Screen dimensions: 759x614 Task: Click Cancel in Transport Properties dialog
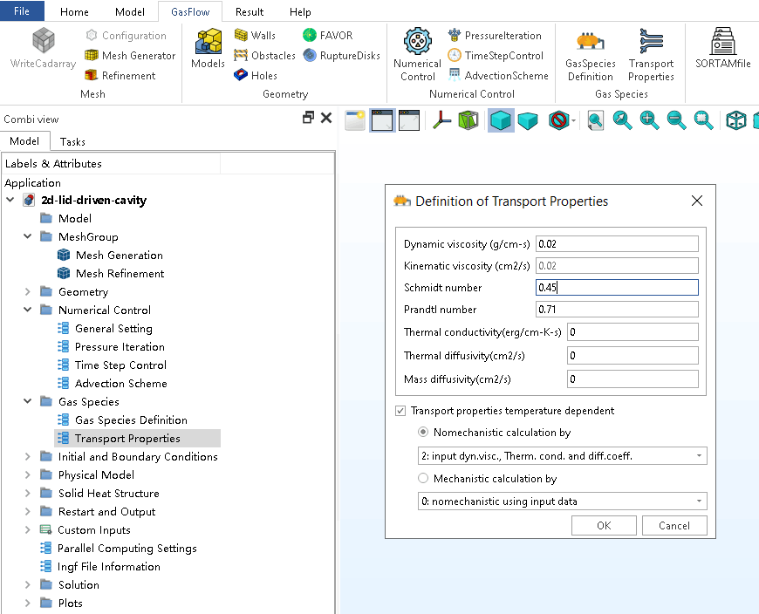[674, 526]
